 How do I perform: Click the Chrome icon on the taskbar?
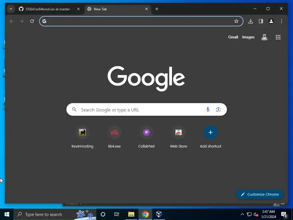(x=145, y=214)
